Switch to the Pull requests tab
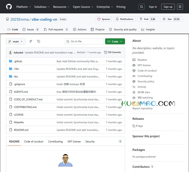The height and width of the screenshot is (172, 189). (x=56, y=30)
